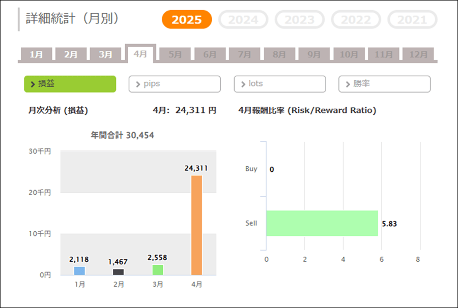The height and width of the screenshot is (308, 458).
Task: Open the 2023 year statistics
Action: tap(299, 20)
